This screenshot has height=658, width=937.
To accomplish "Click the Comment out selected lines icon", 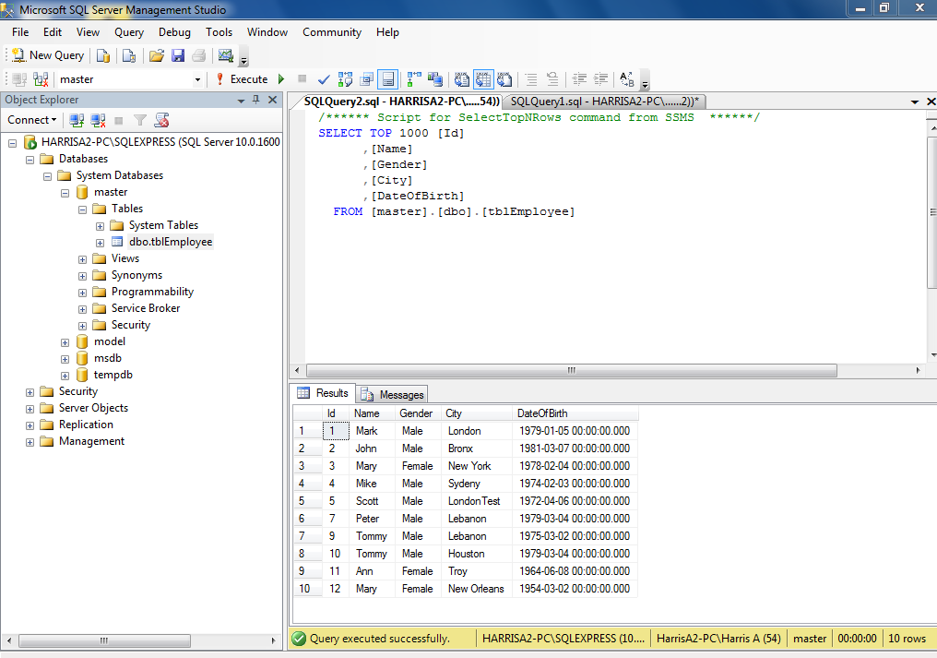I will [530, 79].
